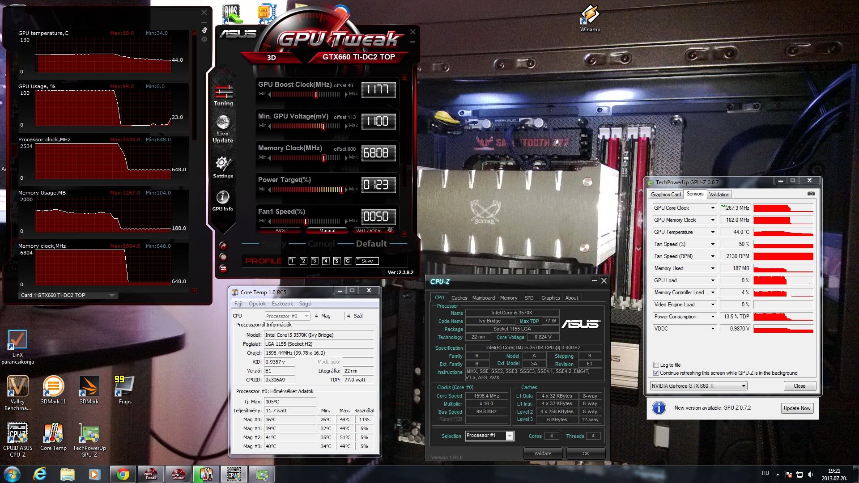Click Validate in CPU-Z

coord(542,453)
